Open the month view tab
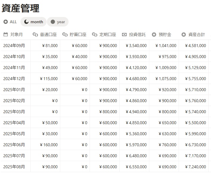211x176 pixels. coord(34,22)
